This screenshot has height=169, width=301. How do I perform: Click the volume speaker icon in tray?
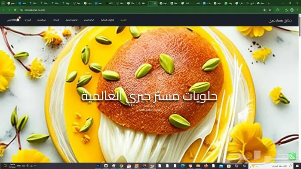(x=23, y=166)
